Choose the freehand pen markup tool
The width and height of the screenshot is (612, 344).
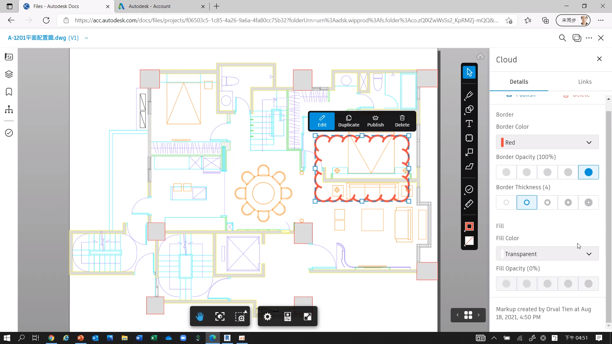[x=469, y=95]
